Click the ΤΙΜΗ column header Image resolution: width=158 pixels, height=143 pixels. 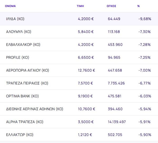point(80,6)
